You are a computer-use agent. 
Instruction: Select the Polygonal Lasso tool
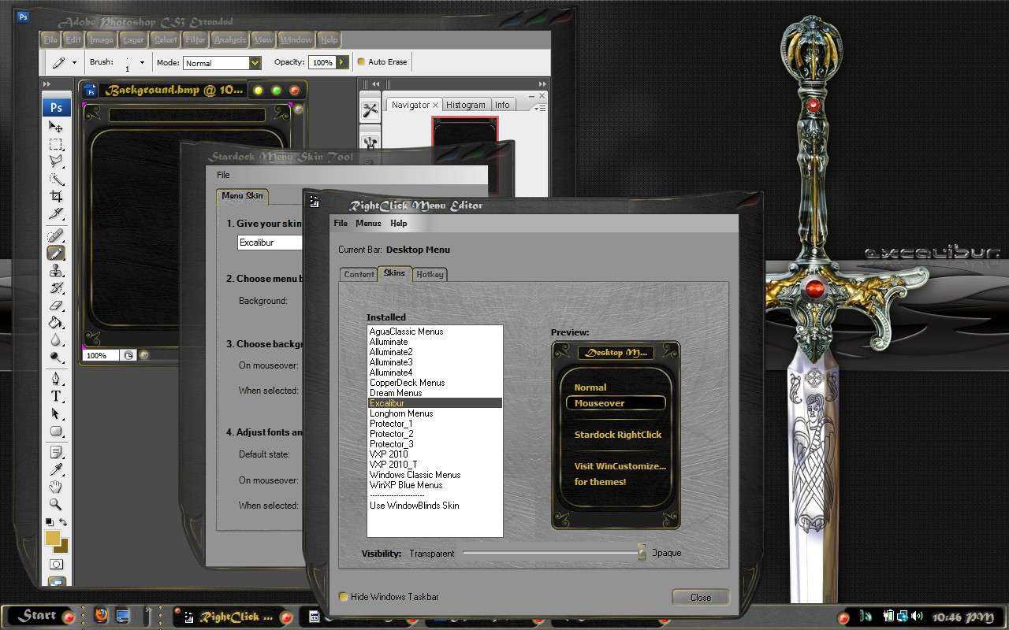pos(56,161)
